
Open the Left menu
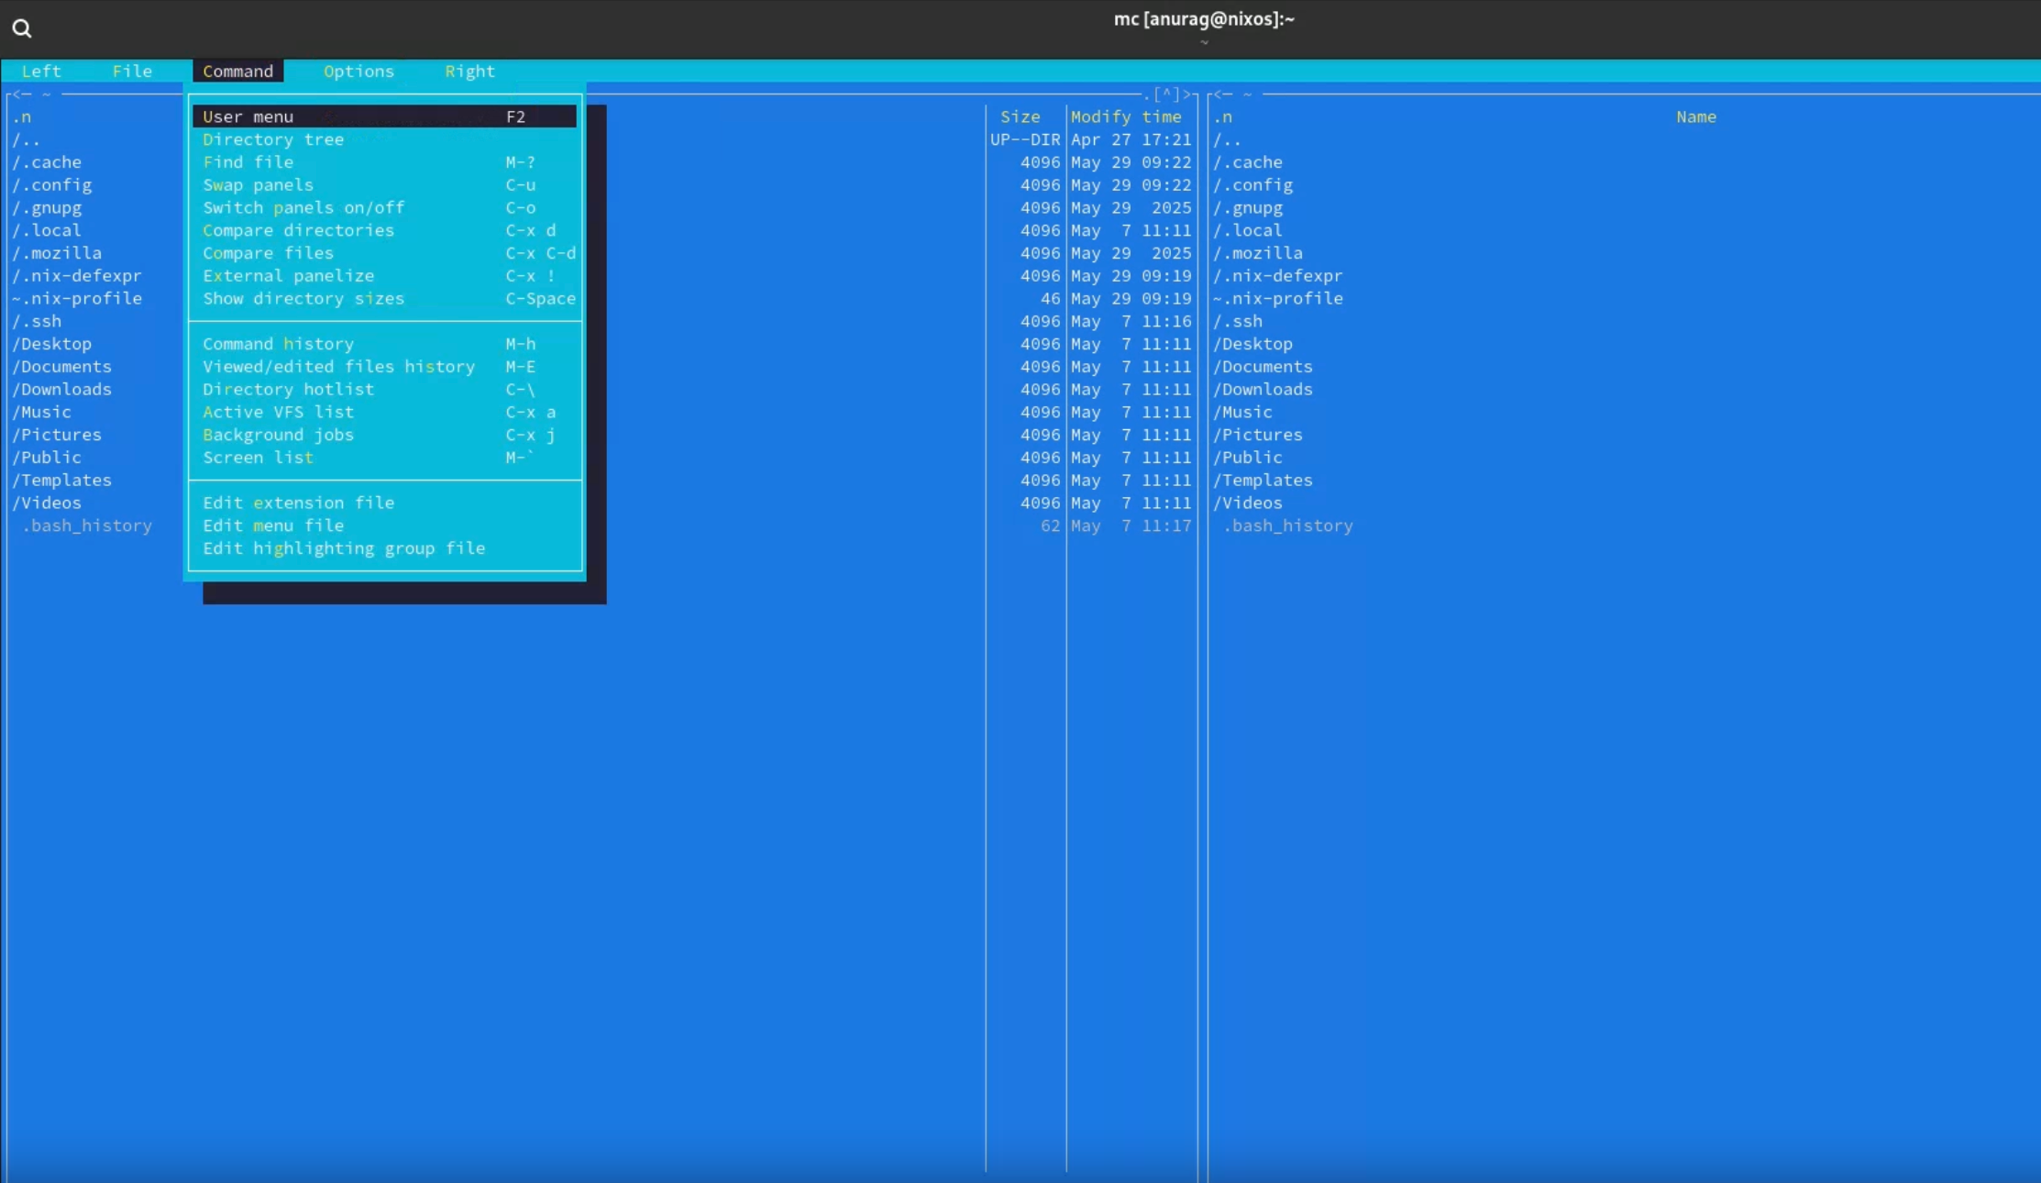coord(41,71)
